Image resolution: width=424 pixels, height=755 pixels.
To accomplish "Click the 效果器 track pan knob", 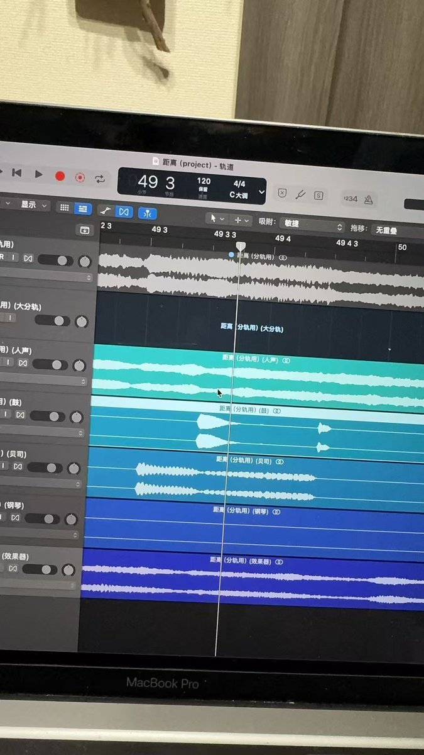I will [x=69, y=571].
